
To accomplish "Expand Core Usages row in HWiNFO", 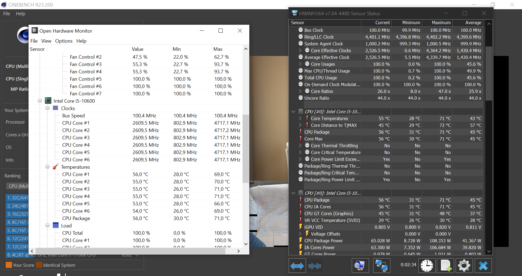I will pyautogui.click(x=300, y=64).
